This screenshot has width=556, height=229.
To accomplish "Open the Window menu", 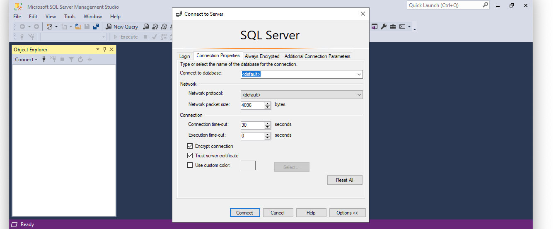I will click(x=93, y=17).
